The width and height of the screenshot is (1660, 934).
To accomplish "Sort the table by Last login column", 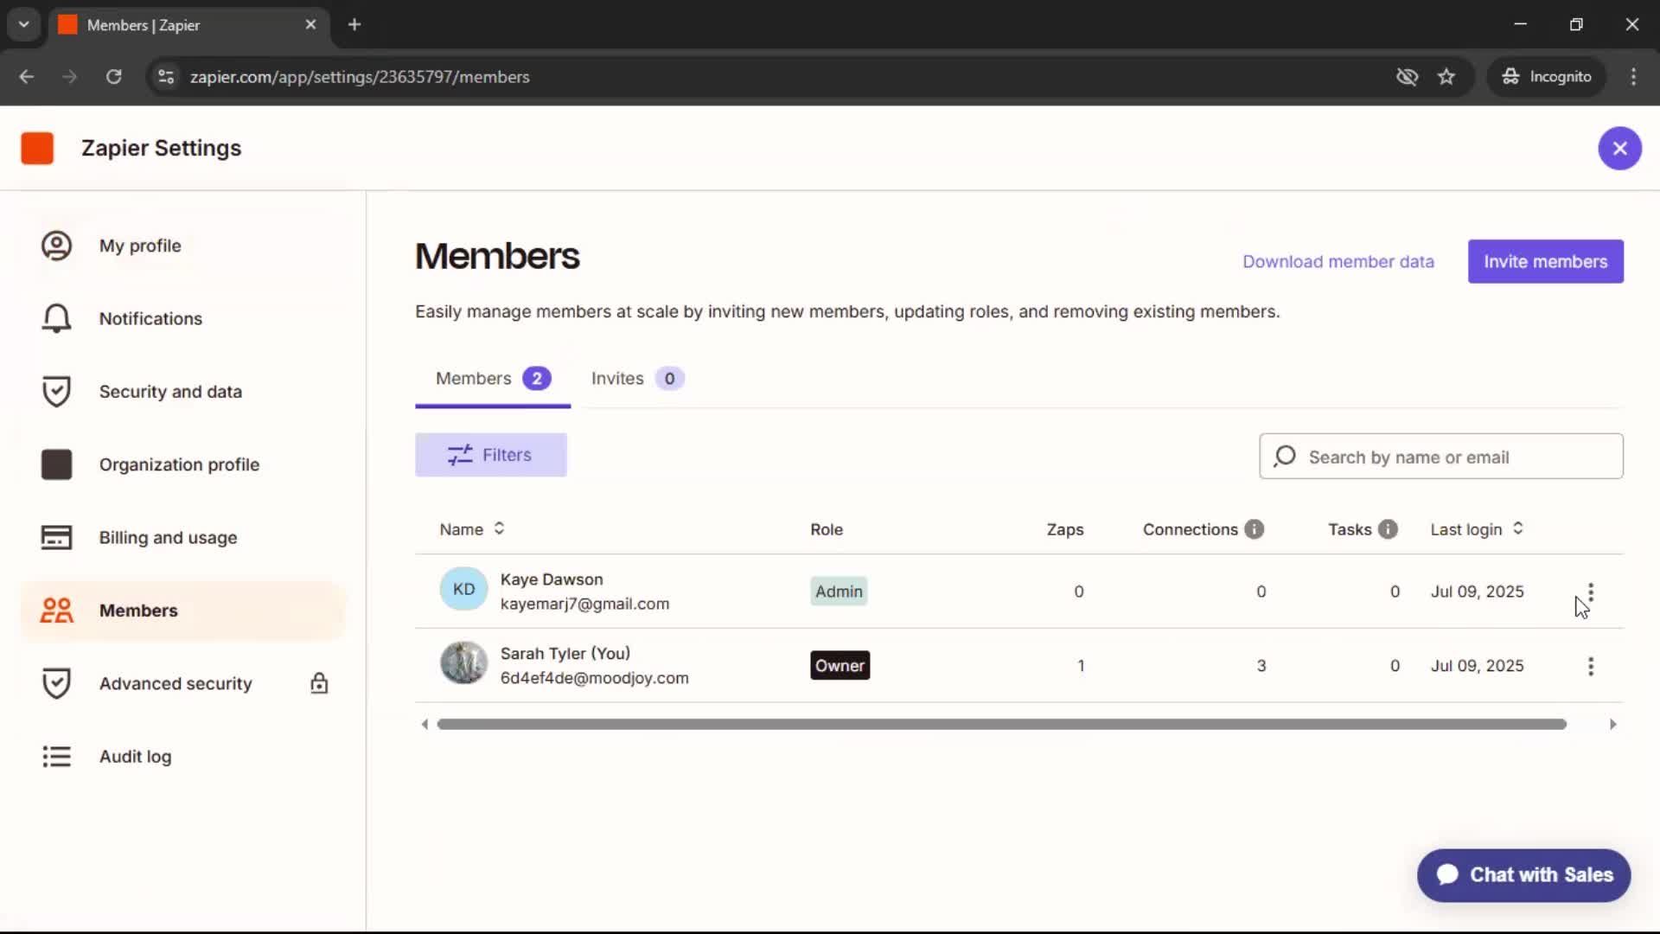I will tap(1477, 529).
